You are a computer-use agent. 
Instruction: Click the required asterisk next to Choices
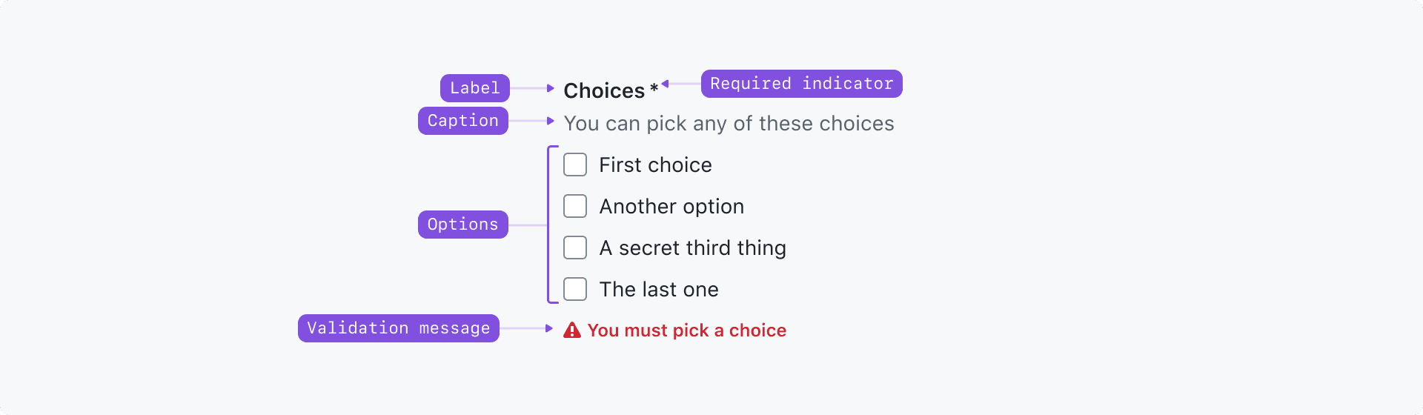pyautogui.click(x=654, y=89)
